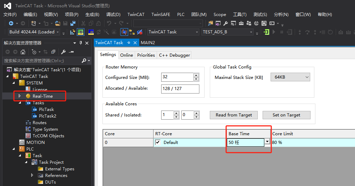Click Activate Configuration in the TwinCAT toolbar
This screenshot has height=186, width=355.
pos(73,32)
